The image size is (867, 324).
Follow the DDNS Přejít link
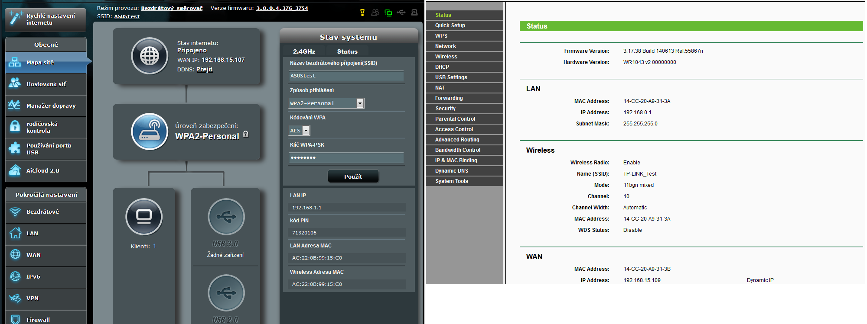coord(204,69)
